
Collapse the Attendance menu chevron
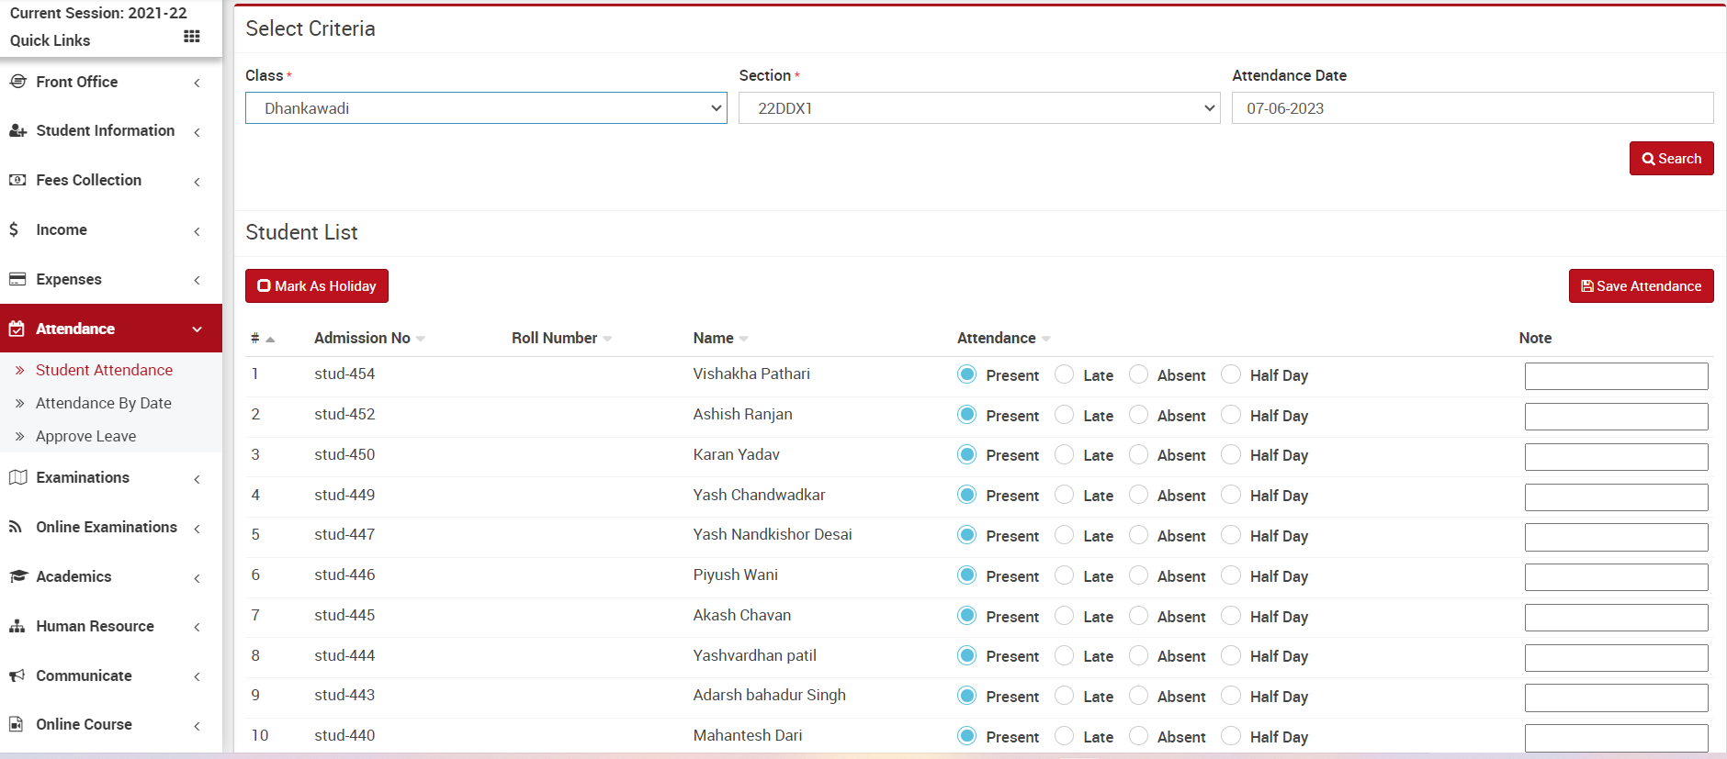(x=197, y=329)
